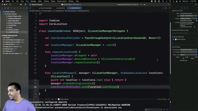Open the Test navigator icon
Viewport: 198px width, 111px height.
(x=18, y=8)
